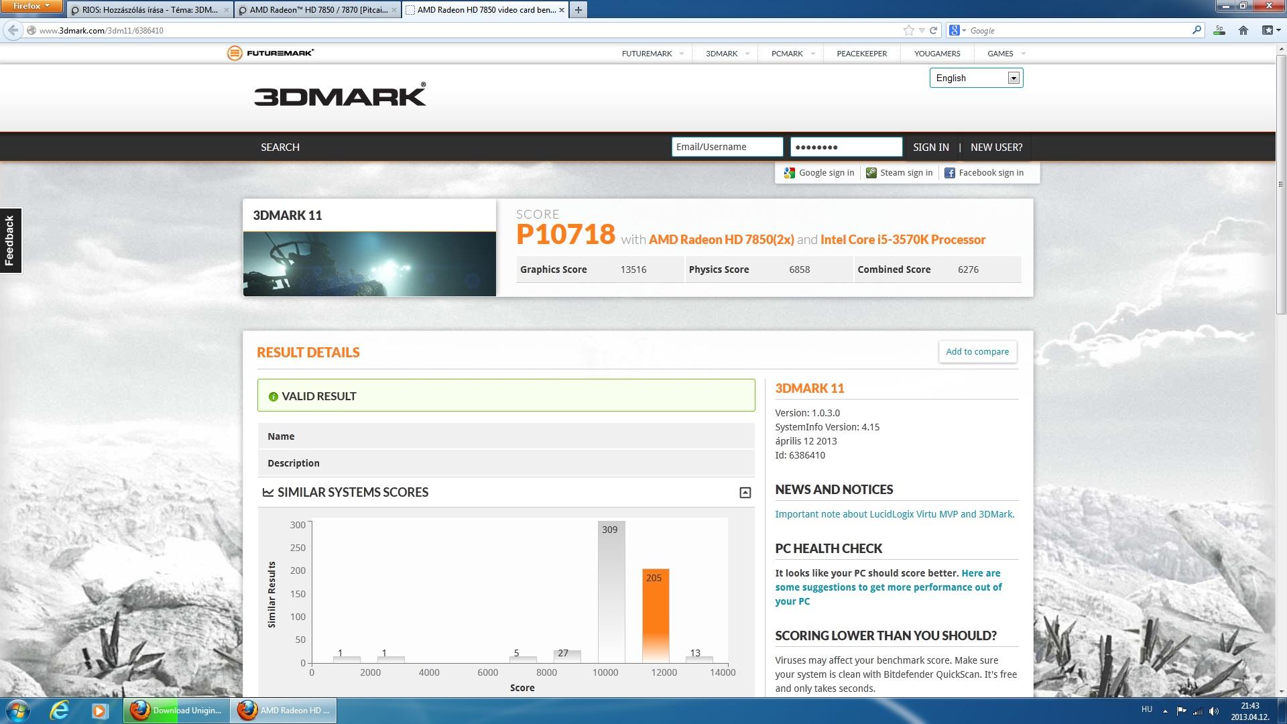Open the Feedback side tab

[x=10, y=240]
